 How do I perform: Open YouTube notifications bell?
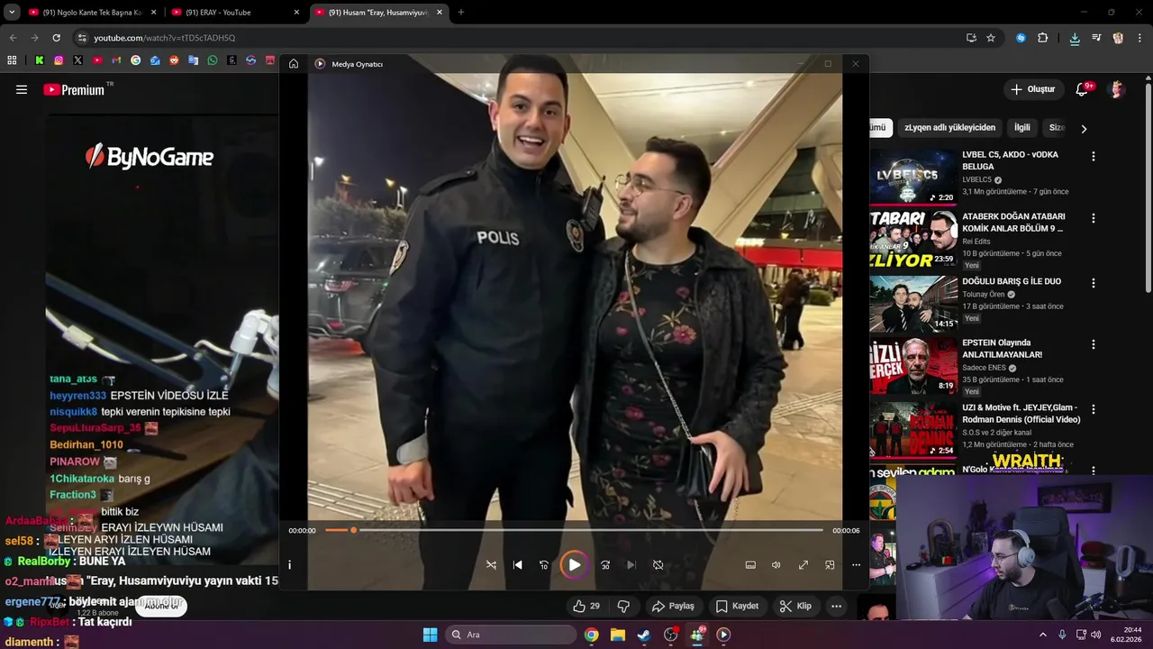point(1082,89)
